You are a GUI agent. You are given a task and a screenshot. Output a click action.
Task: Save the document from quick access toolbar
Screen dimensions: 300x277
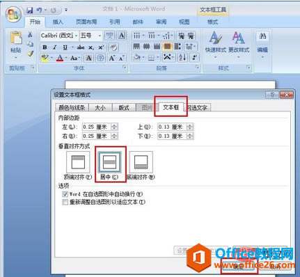(29, 10)
